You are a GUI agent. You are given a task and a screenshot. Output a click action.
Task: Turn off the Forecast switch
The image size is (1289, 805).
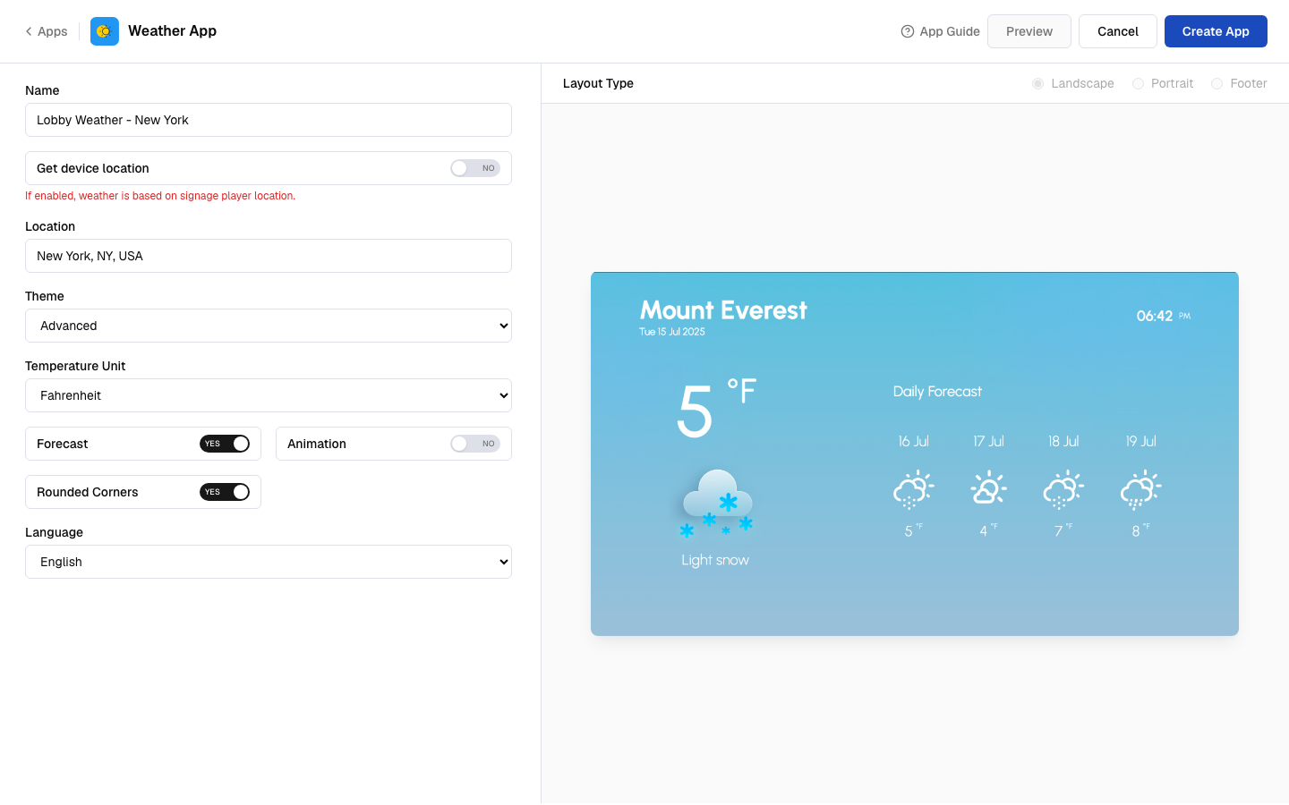(225, 444)
